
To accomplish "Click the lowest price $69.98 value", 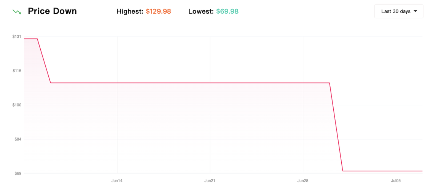I will pyautogui.click(x=227, y=11).
